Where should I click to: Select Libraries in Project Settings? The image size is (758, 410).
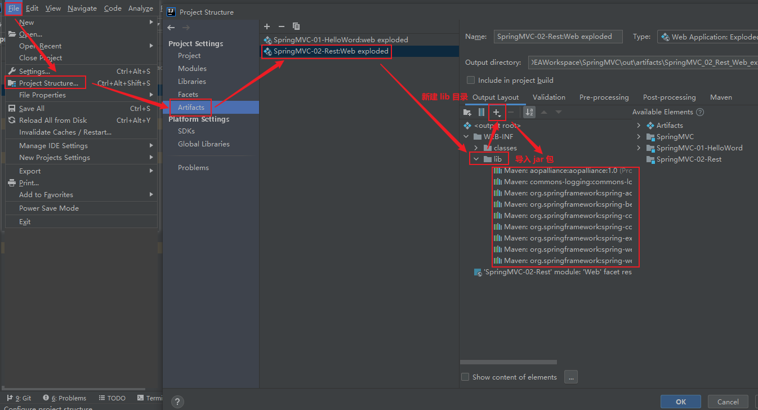pyautogui.click(x=191, y=81)
